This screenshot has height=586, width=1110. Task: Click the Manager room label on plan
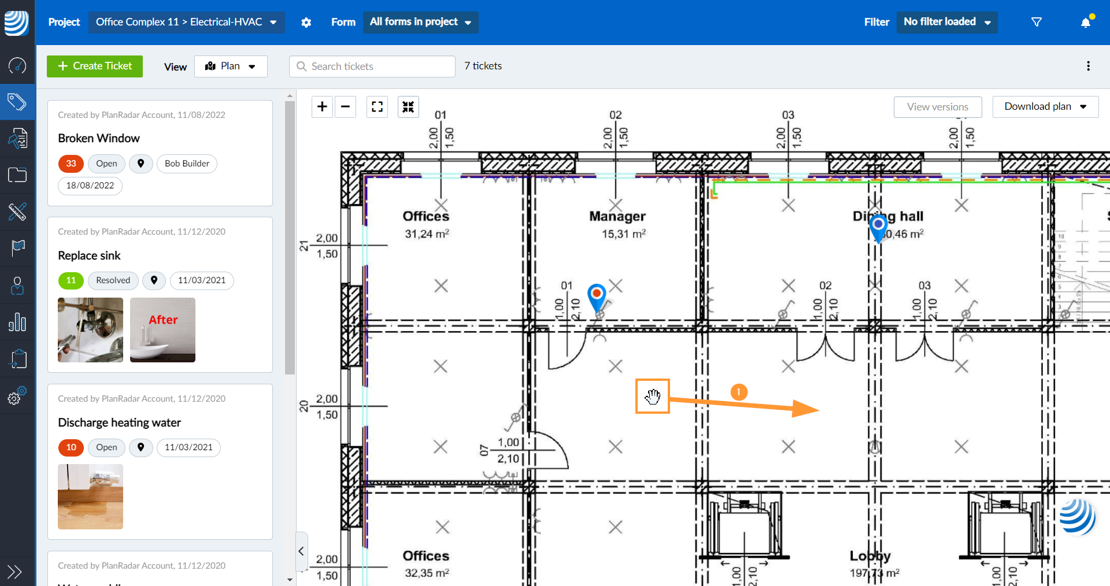click(x=617, y=216)
